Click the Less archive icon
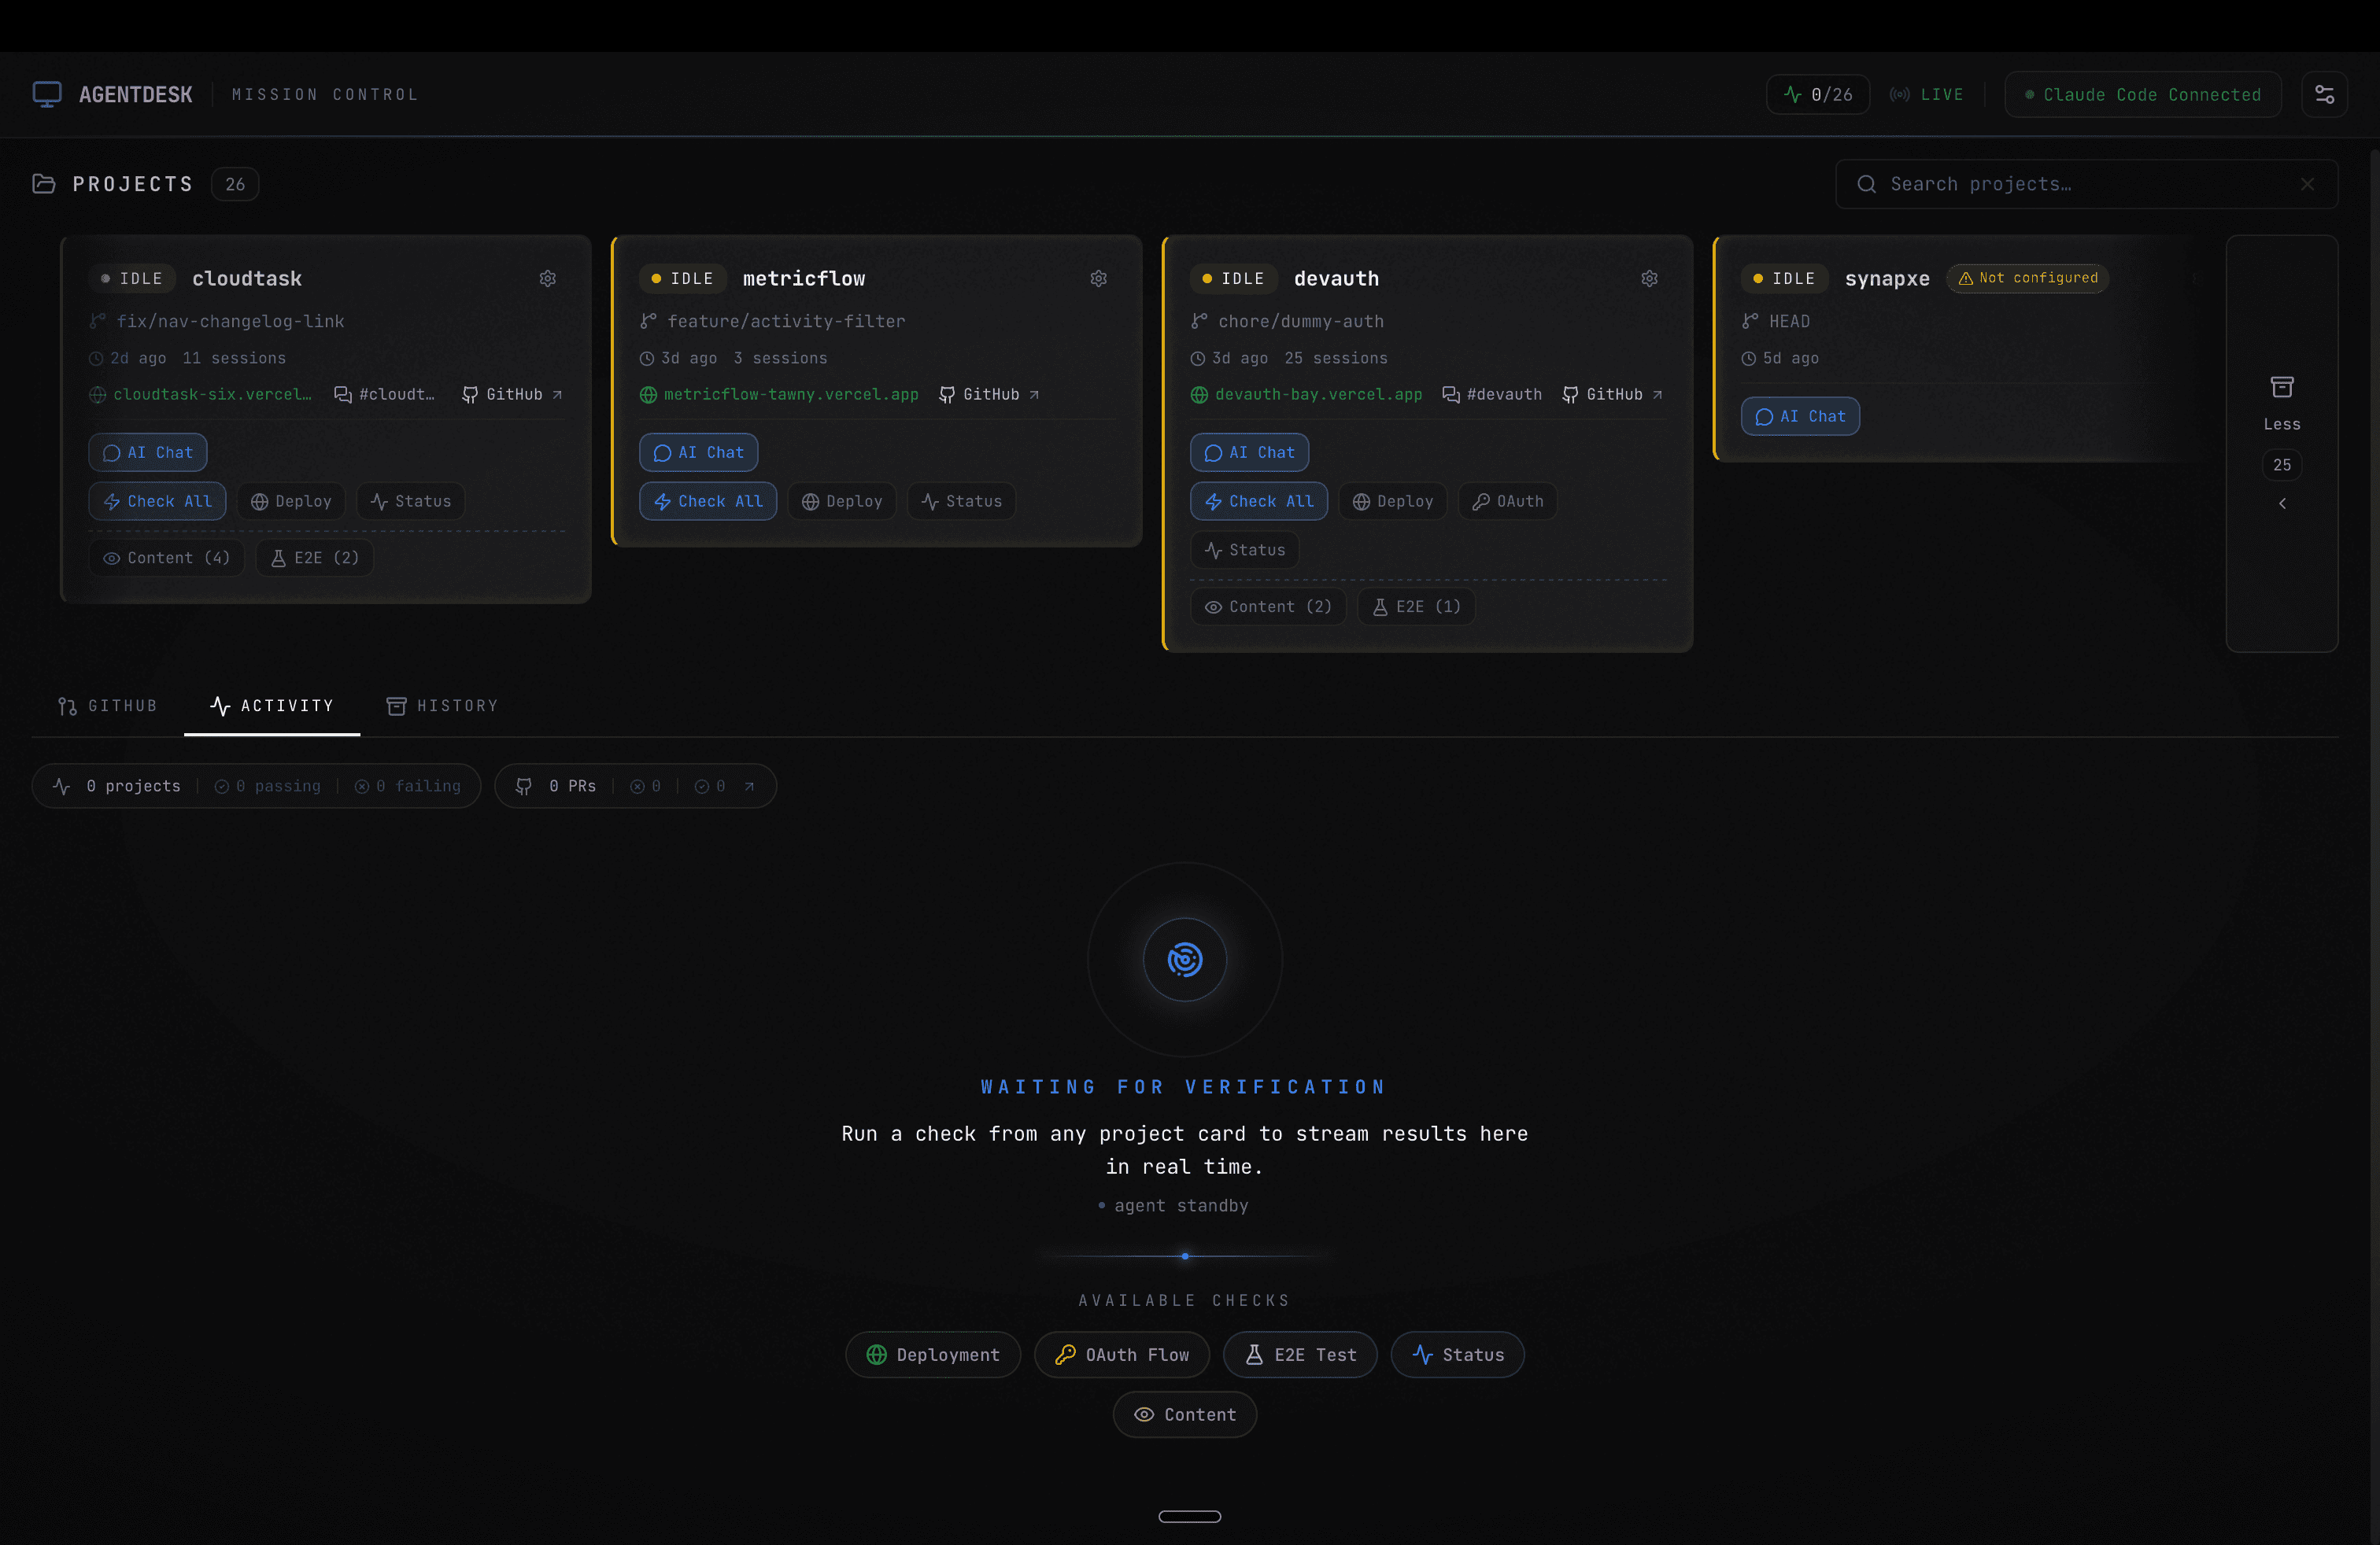Image resolution: width=2380 pixels, height=1545 pixels. 2282,387
